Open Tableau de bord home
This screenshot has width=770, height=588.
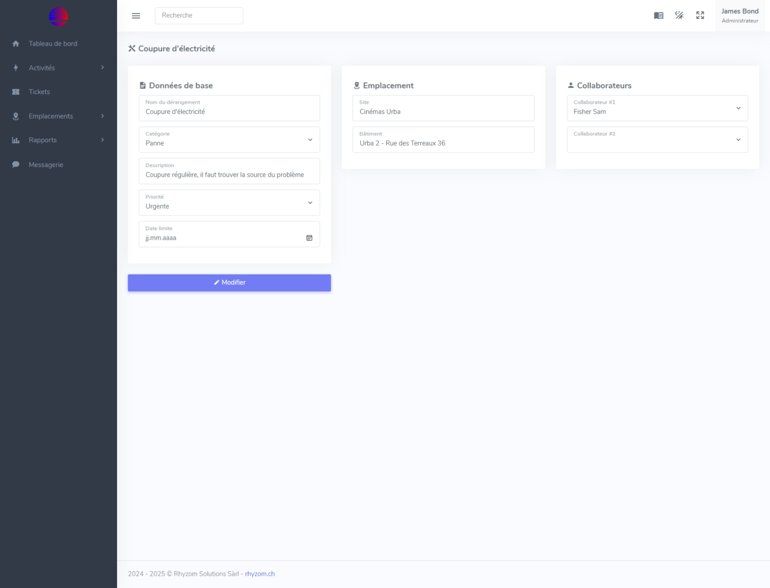(x=52, y=44)
